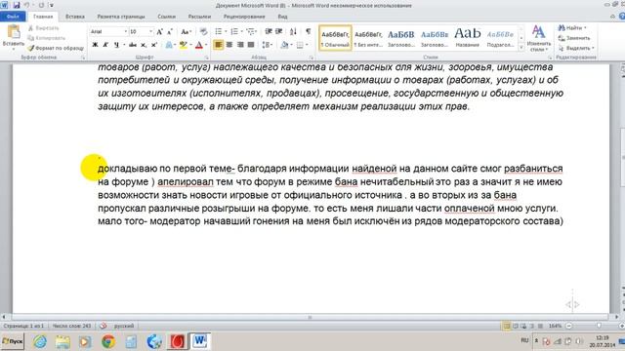Image resolution: width=625 pixels, height=351 pixels.
Task: Open the Файл (File) tab
Action: tap(13, 17)
